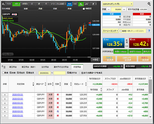This screenshot has width=154, height=124.
Task: Select 月 monthly timeframe
Action: 46,4
